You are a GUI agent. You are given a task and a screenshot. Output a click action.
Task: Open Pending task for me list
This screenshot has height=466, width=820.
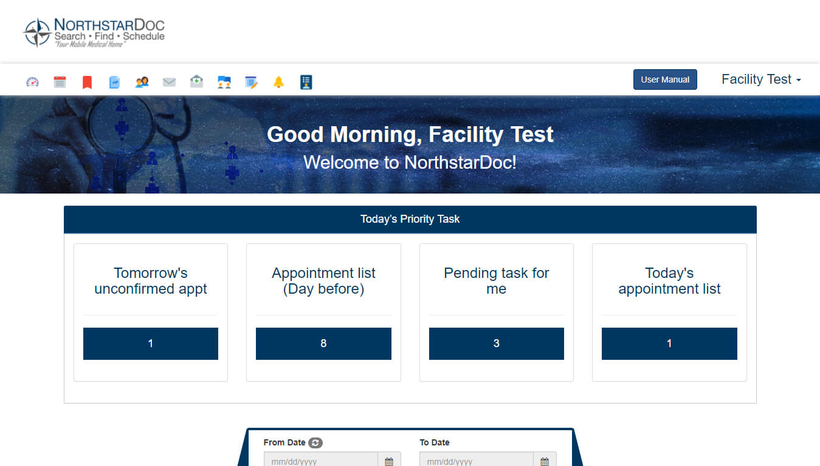tap(496, 343)
